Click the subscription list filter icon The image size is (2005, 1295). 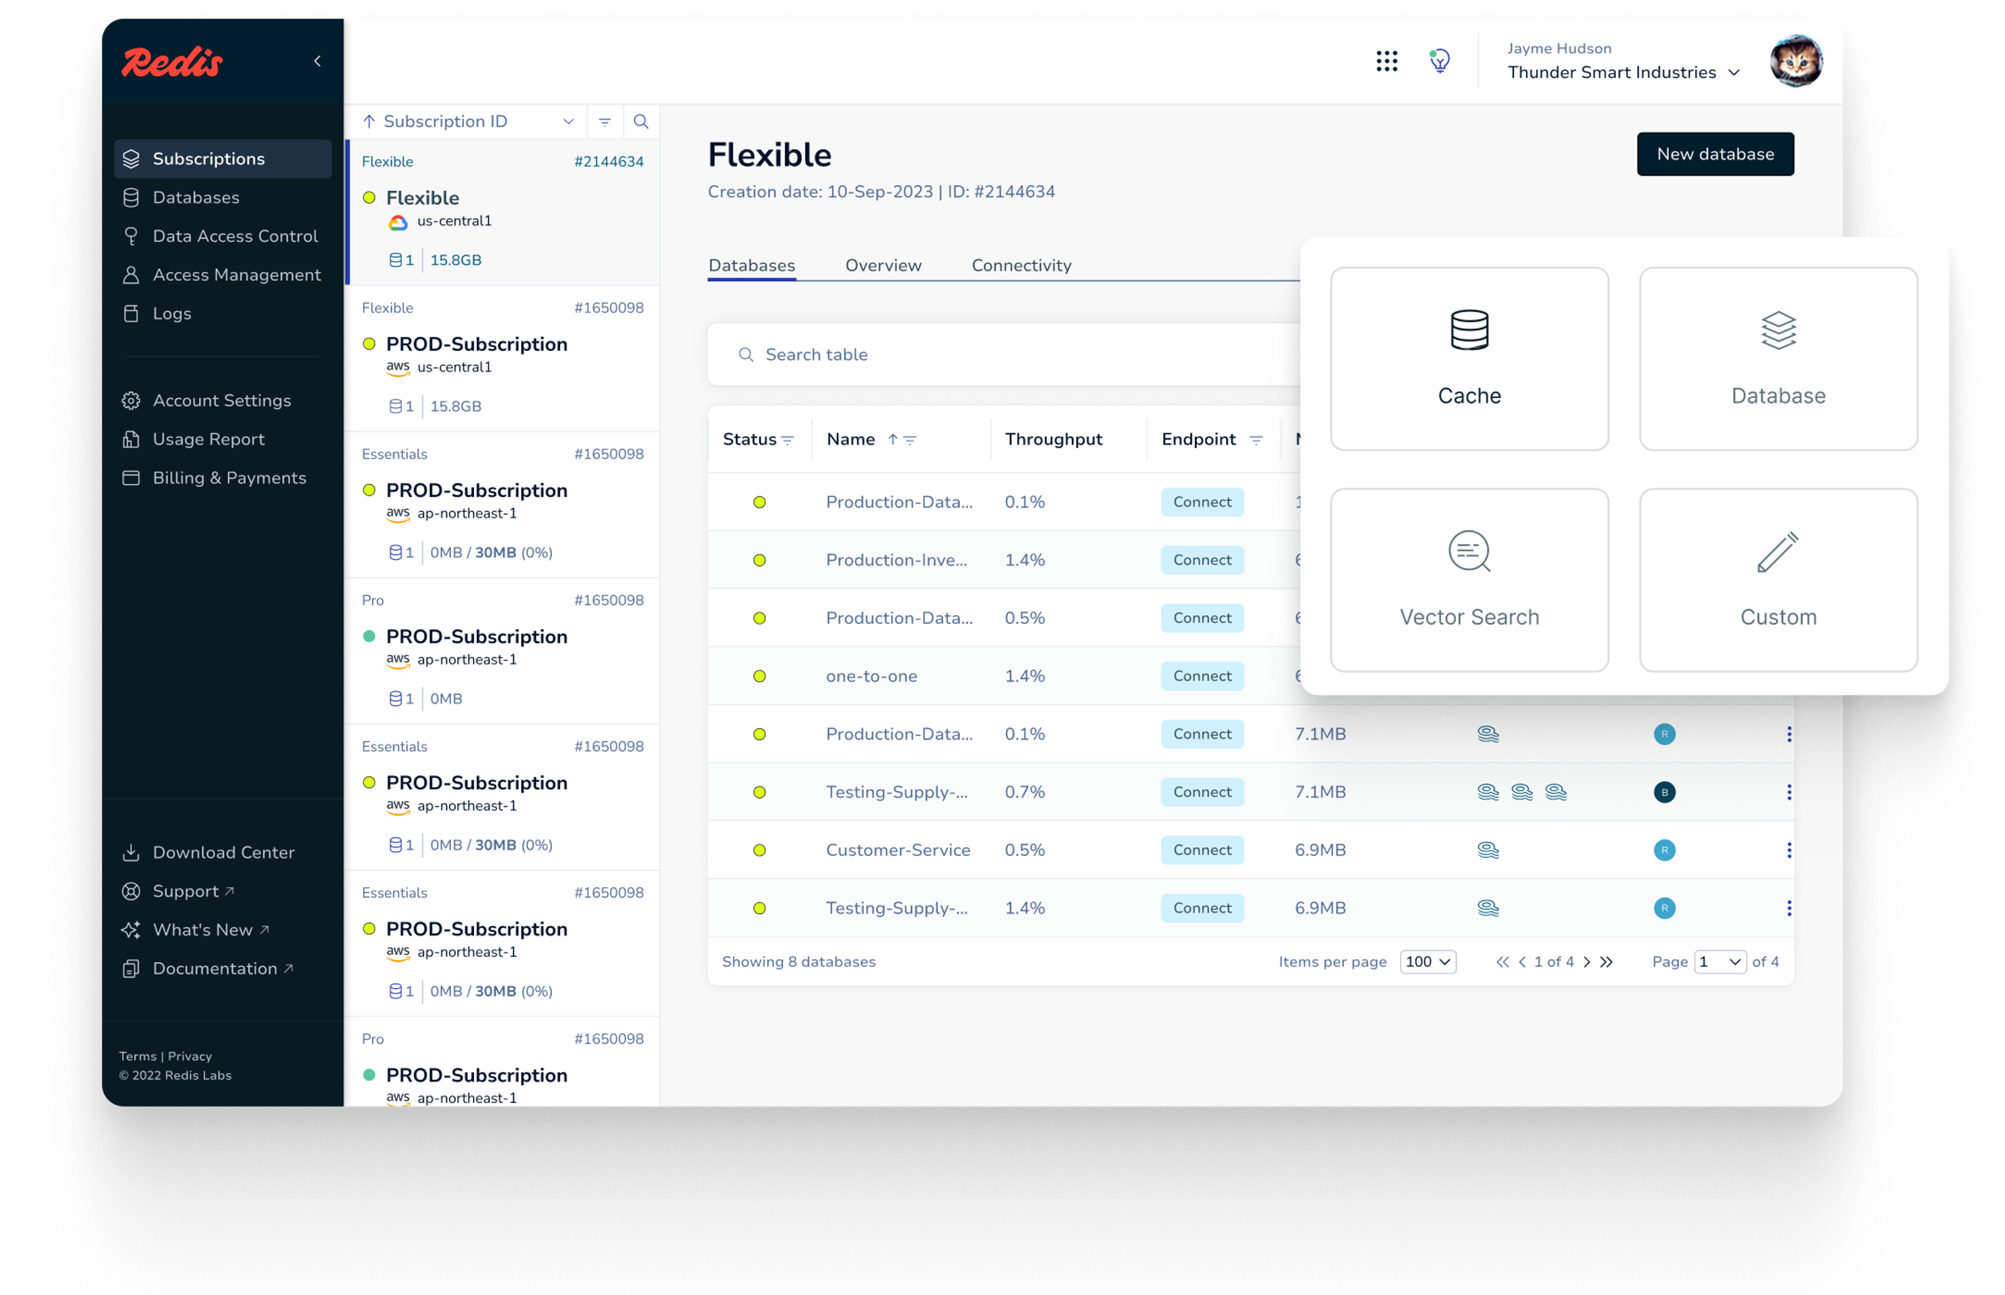(605, 121)
